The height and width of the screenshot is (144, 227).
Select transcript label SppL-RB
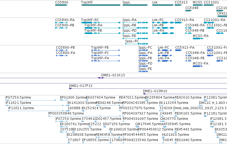(x=129, y=25)
